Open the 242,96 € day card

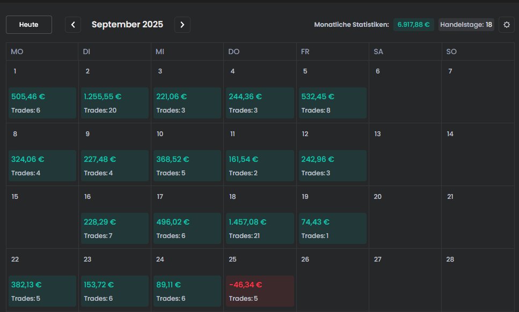tap(333, 166)
